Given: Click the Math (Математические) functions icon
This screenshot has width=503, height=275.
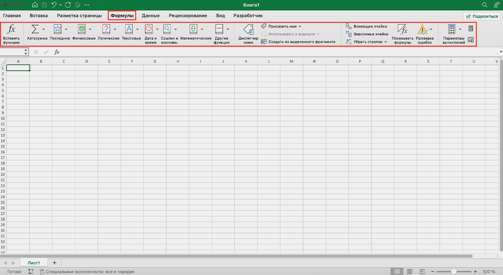Looking at the screenshot, I should 193,29.
